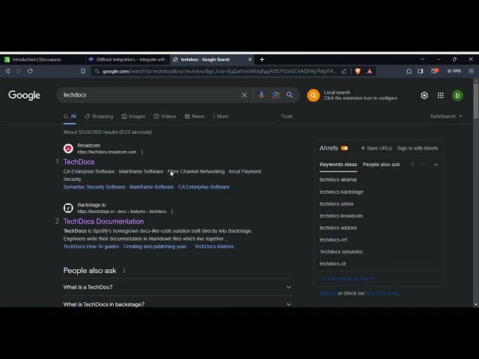479x359 pixels.
Task: Switch to the News tab
Action: [195, 117]
